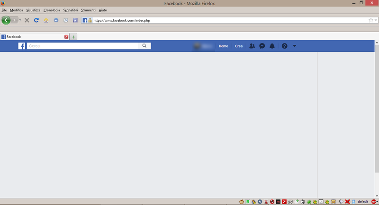
Task: Click the clipboard add-on icon in status bar
Action: coord(303,202)
